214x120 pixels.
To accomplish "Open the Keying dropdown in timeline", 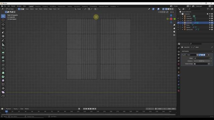I will pos(16,109).
